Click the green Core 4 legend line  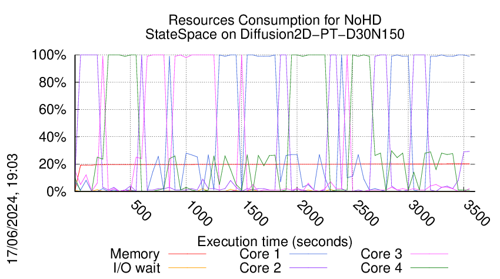coord(429,268)
